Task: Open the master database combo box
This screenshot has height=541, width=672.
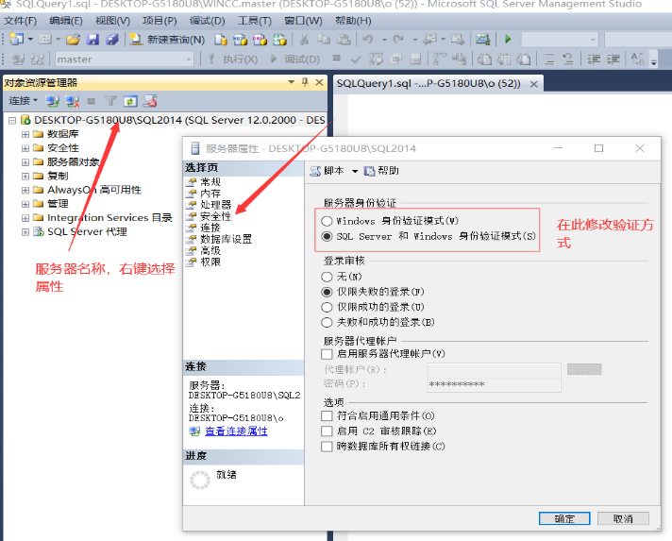Action: coord(125,59)
